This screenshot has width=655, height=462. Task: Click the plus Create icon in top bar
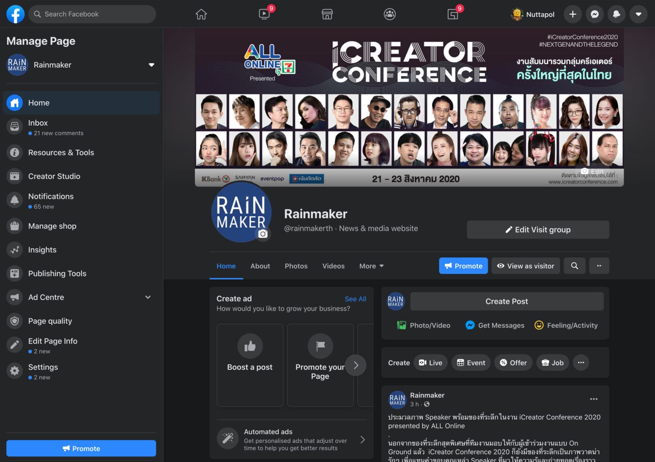point(573,14)
